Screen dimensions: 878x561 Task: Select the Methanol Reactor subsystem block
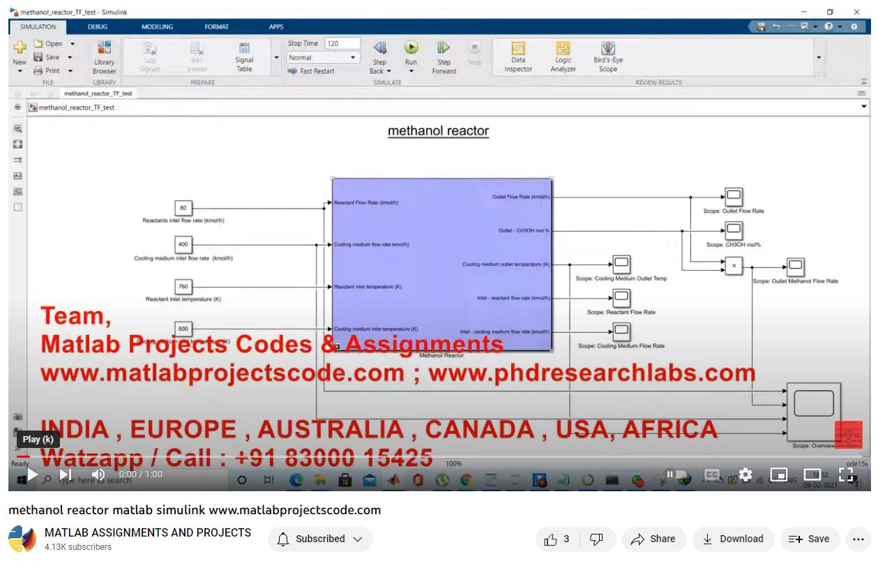(441, 264)
